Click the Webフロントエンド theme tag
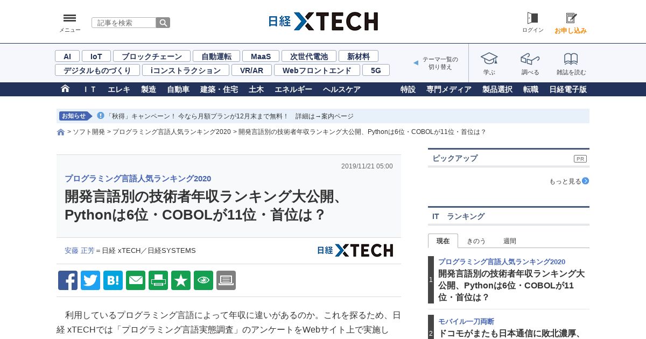Viewport: 646px width, 339px height. (x=317, y=70)
